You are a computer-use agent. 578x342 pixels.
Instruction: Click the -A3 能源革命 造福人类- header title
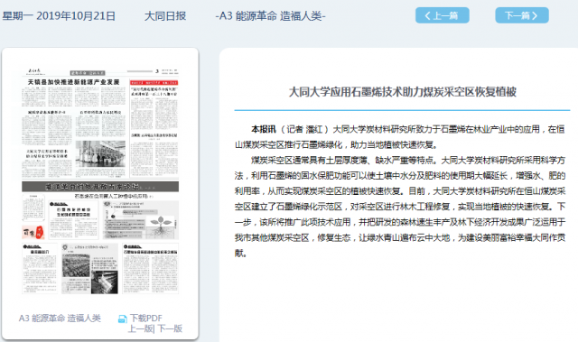[270, 16]
